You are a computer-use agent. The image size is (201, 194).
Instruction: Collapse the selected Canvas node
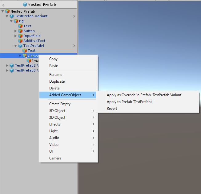[20, 56]
